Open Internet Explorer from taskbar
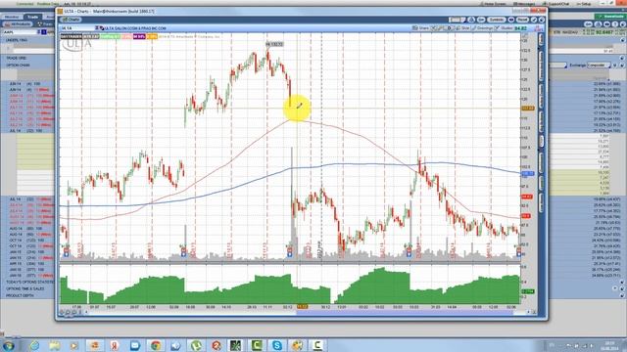 point(34,345)
